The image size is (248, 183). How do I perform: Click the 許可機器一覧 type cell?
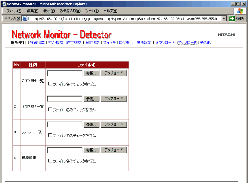tap(33, 81)
